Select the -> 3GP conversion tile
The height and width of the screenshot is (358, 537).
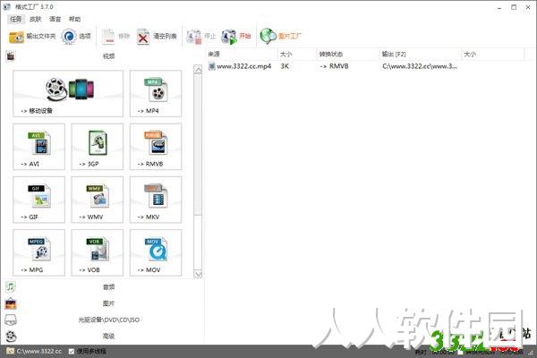pyautogui.click(x=97, y=147)
